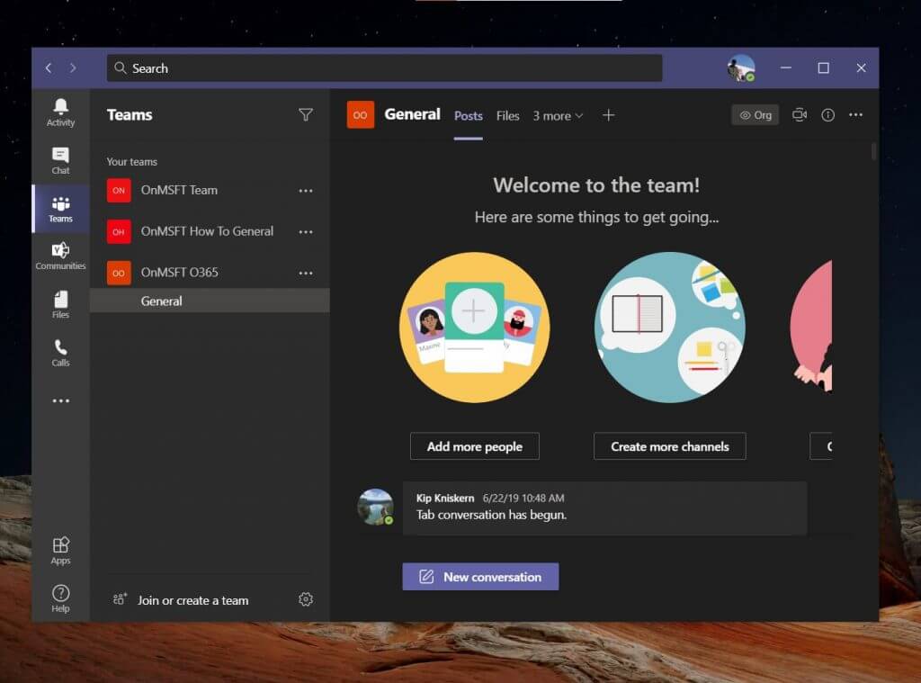Add a tab with the plus icon
Viewport: 921px width, 683px height.
point(609,115)
